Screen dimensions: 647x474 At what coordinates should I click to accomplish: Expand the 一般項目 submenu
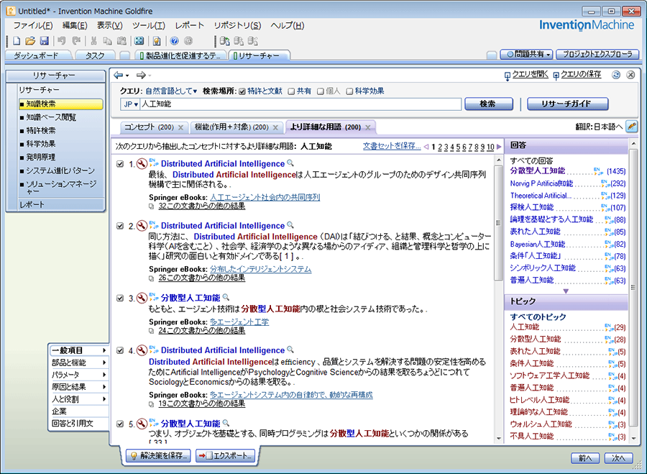pyautogui.click(x=78, y=350)
